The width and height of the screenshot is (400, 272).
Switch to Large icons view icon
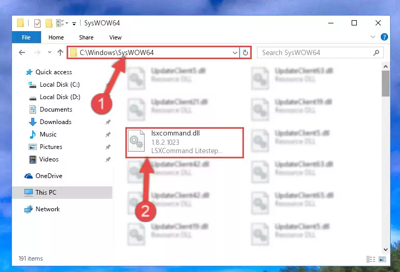click(x=382, y=259)
